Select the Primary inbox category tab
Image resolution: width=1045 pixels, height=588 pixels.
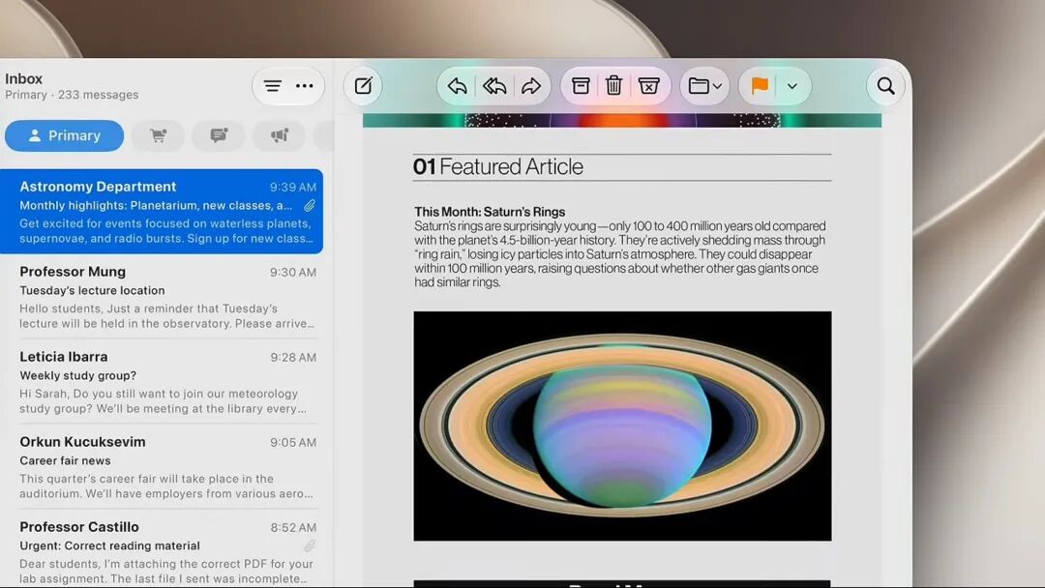click(x=64, y=135)
